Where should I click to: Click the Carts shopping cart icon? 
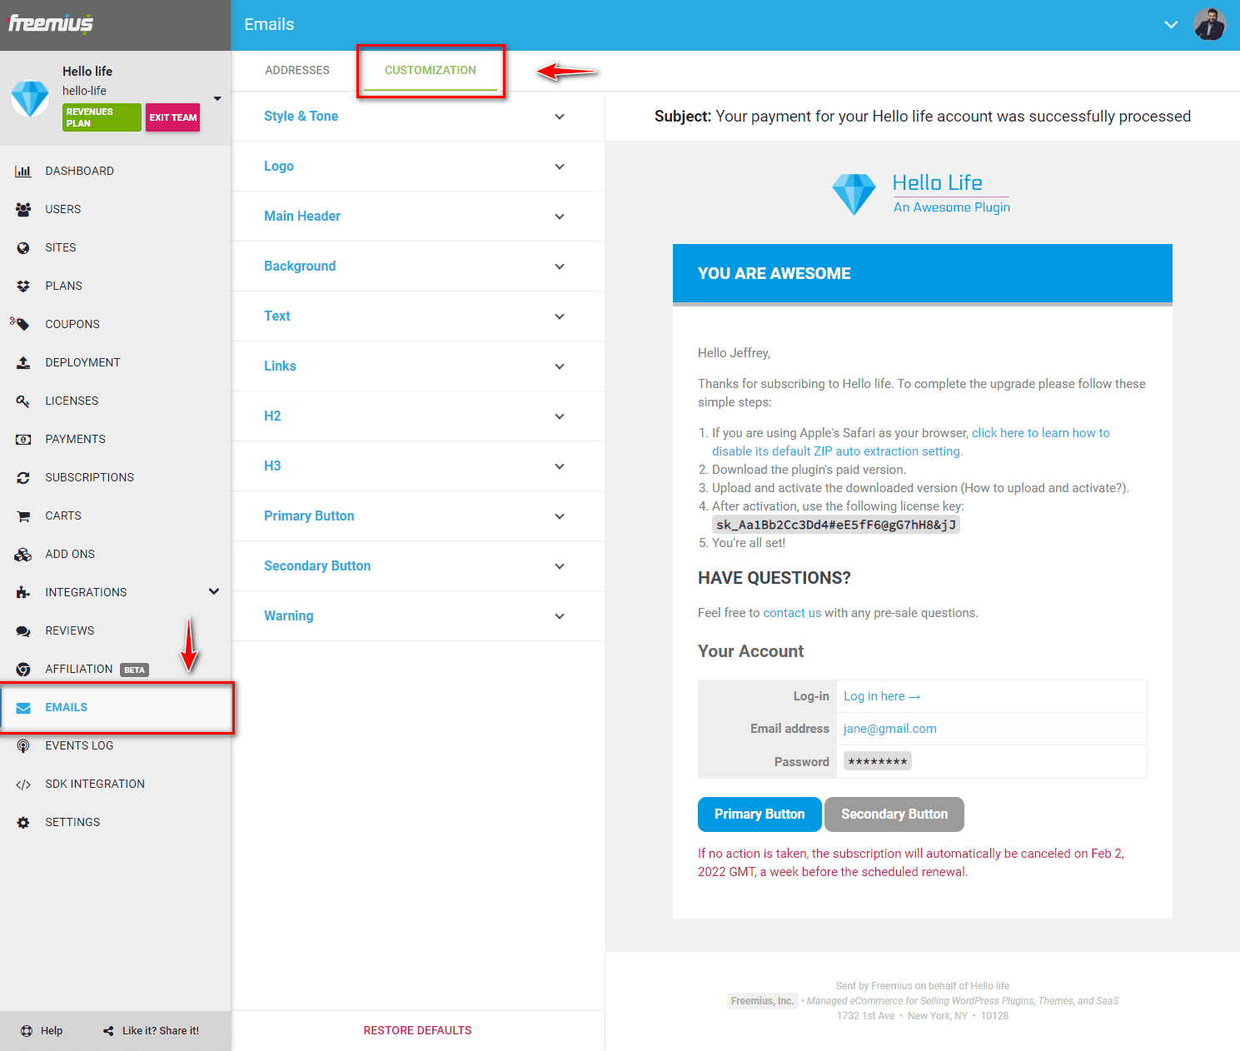pyautogui.click(x=23, y=516)
